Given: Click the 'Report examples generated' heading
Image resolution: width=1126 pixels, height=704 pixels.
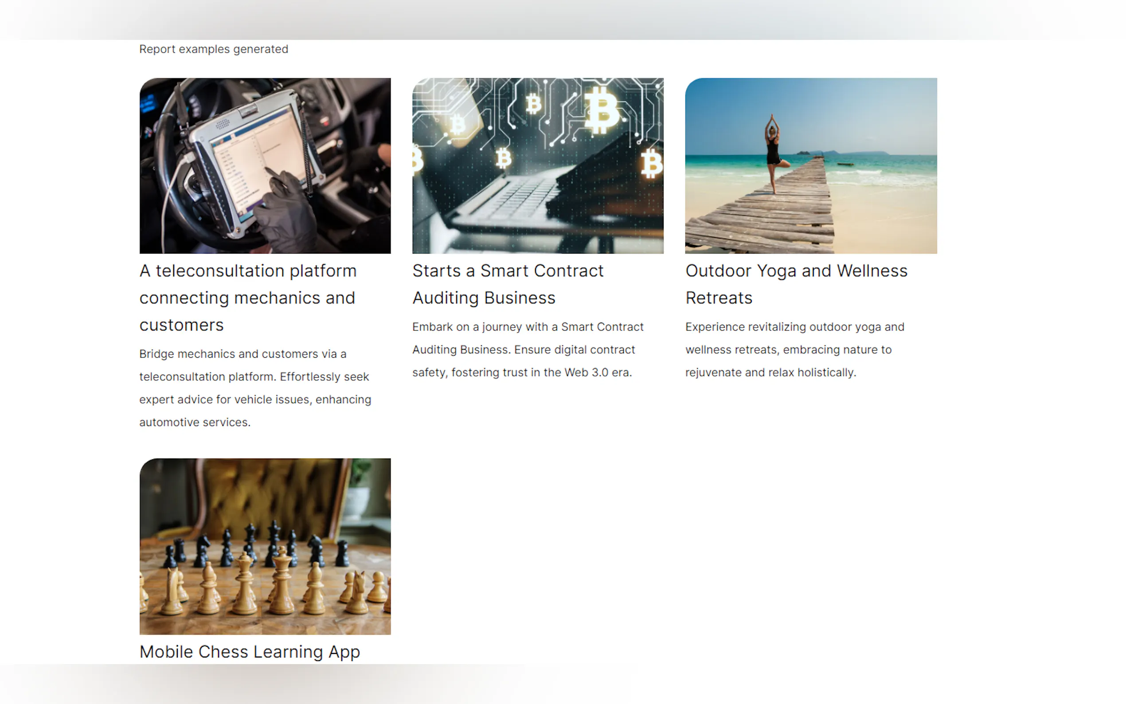Looking at the screenshot, I should (x=214, y=49).
